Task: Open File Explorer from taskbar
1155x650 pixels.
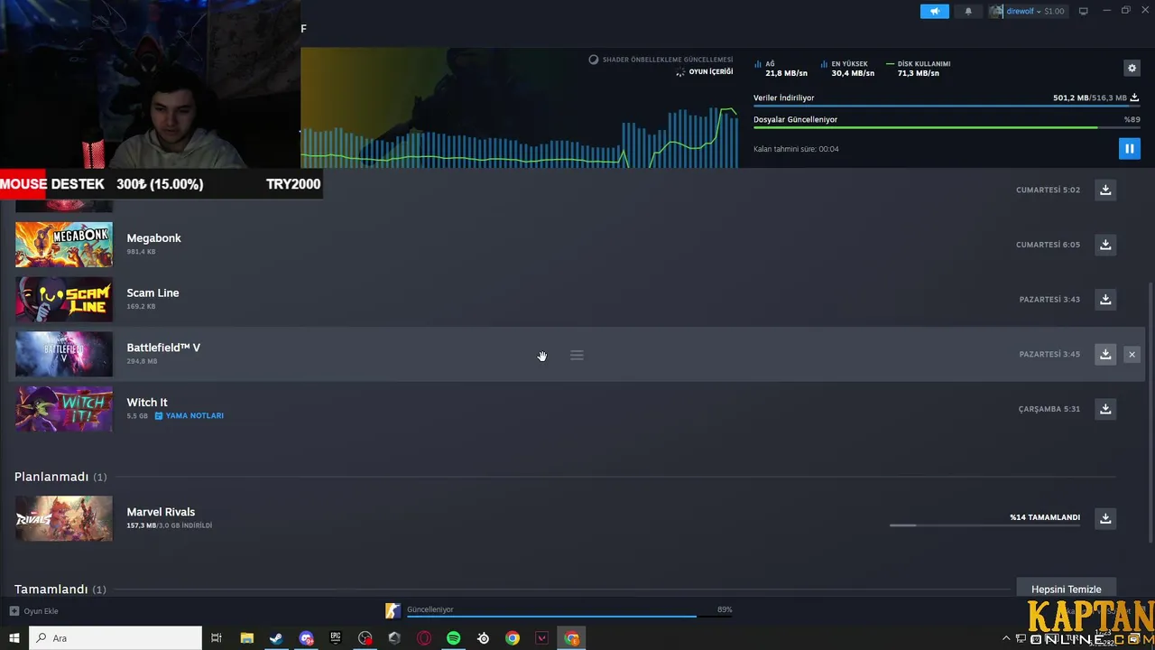Action: point(246,638)
